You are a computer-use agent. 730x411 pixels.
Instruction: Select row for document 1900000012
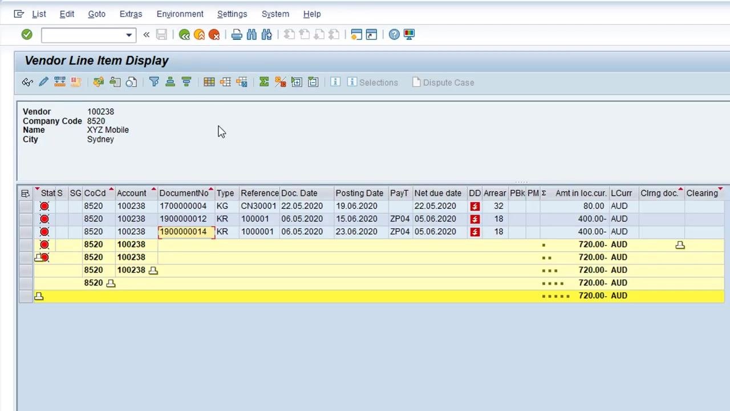(x=25, y=219)
